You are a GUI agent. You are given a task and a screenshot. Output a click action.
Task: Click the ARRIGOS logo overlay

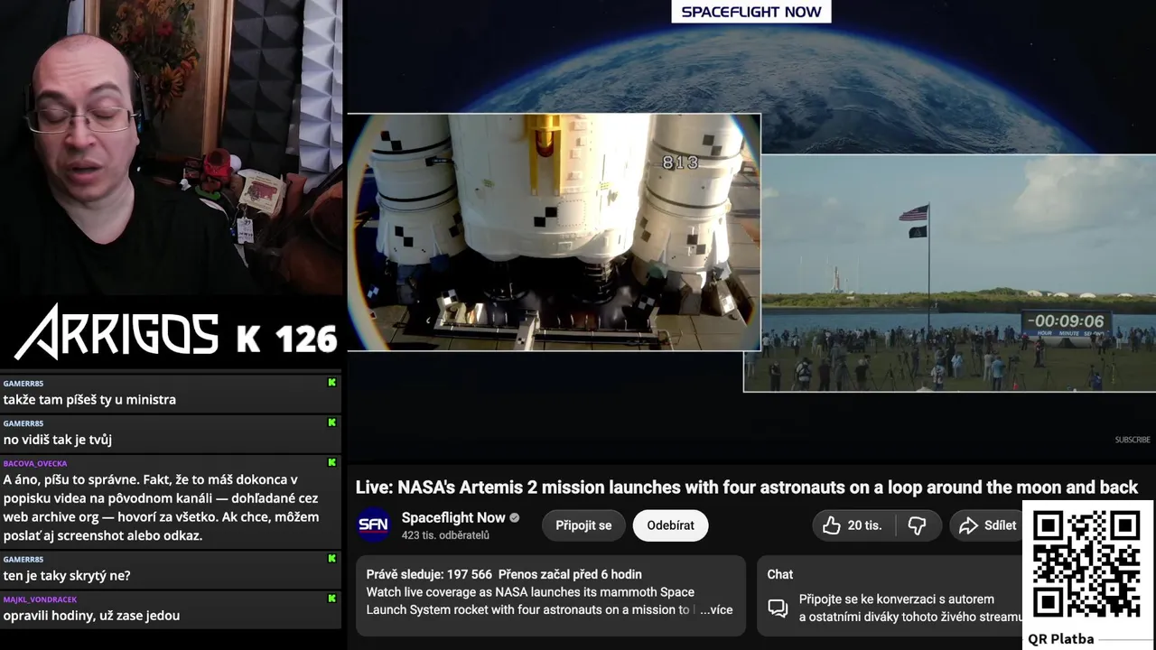click(x=117, y=332)
